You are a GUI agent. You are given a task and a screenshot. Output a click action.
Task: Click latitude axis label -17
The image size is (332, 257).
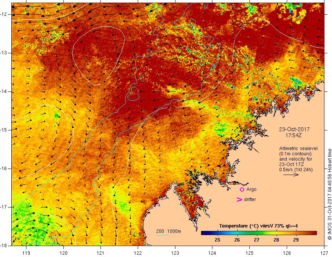[x=4, y=207]
